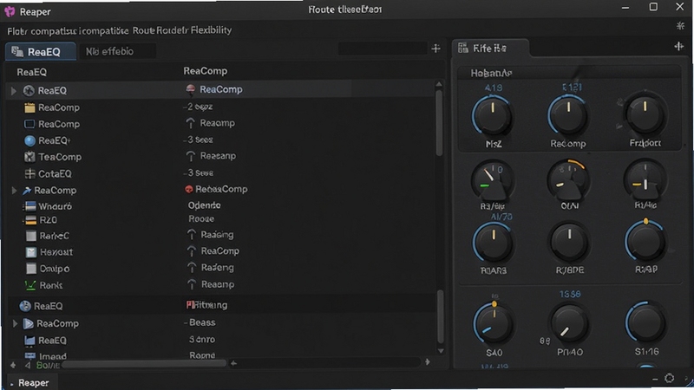Click the Hexoat envelope icon

tap(31, 252)
